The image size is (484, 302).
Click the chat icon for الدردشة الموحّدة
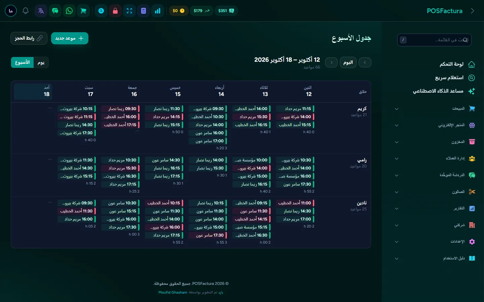pos(472,175)
